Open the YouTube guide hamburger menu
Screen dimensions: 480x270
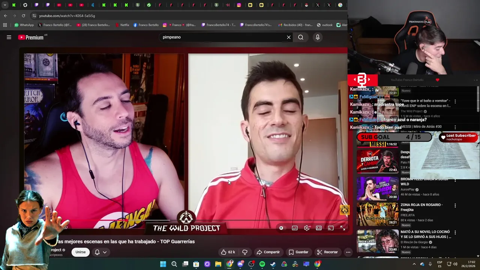pos(9,37)
